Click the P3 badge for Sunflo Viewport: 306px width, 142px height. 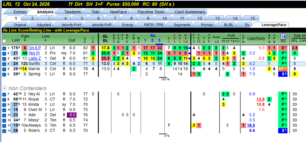282,63
